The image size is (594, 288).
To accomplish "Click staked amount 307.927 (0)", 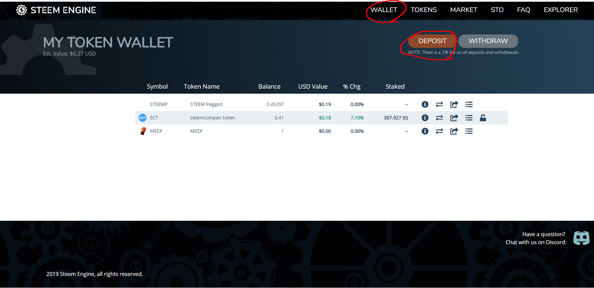I will 396,118.
